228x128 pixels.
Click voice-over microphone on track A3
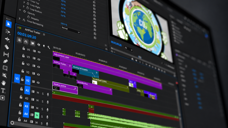pyautogui.click(x=47, y=110)
